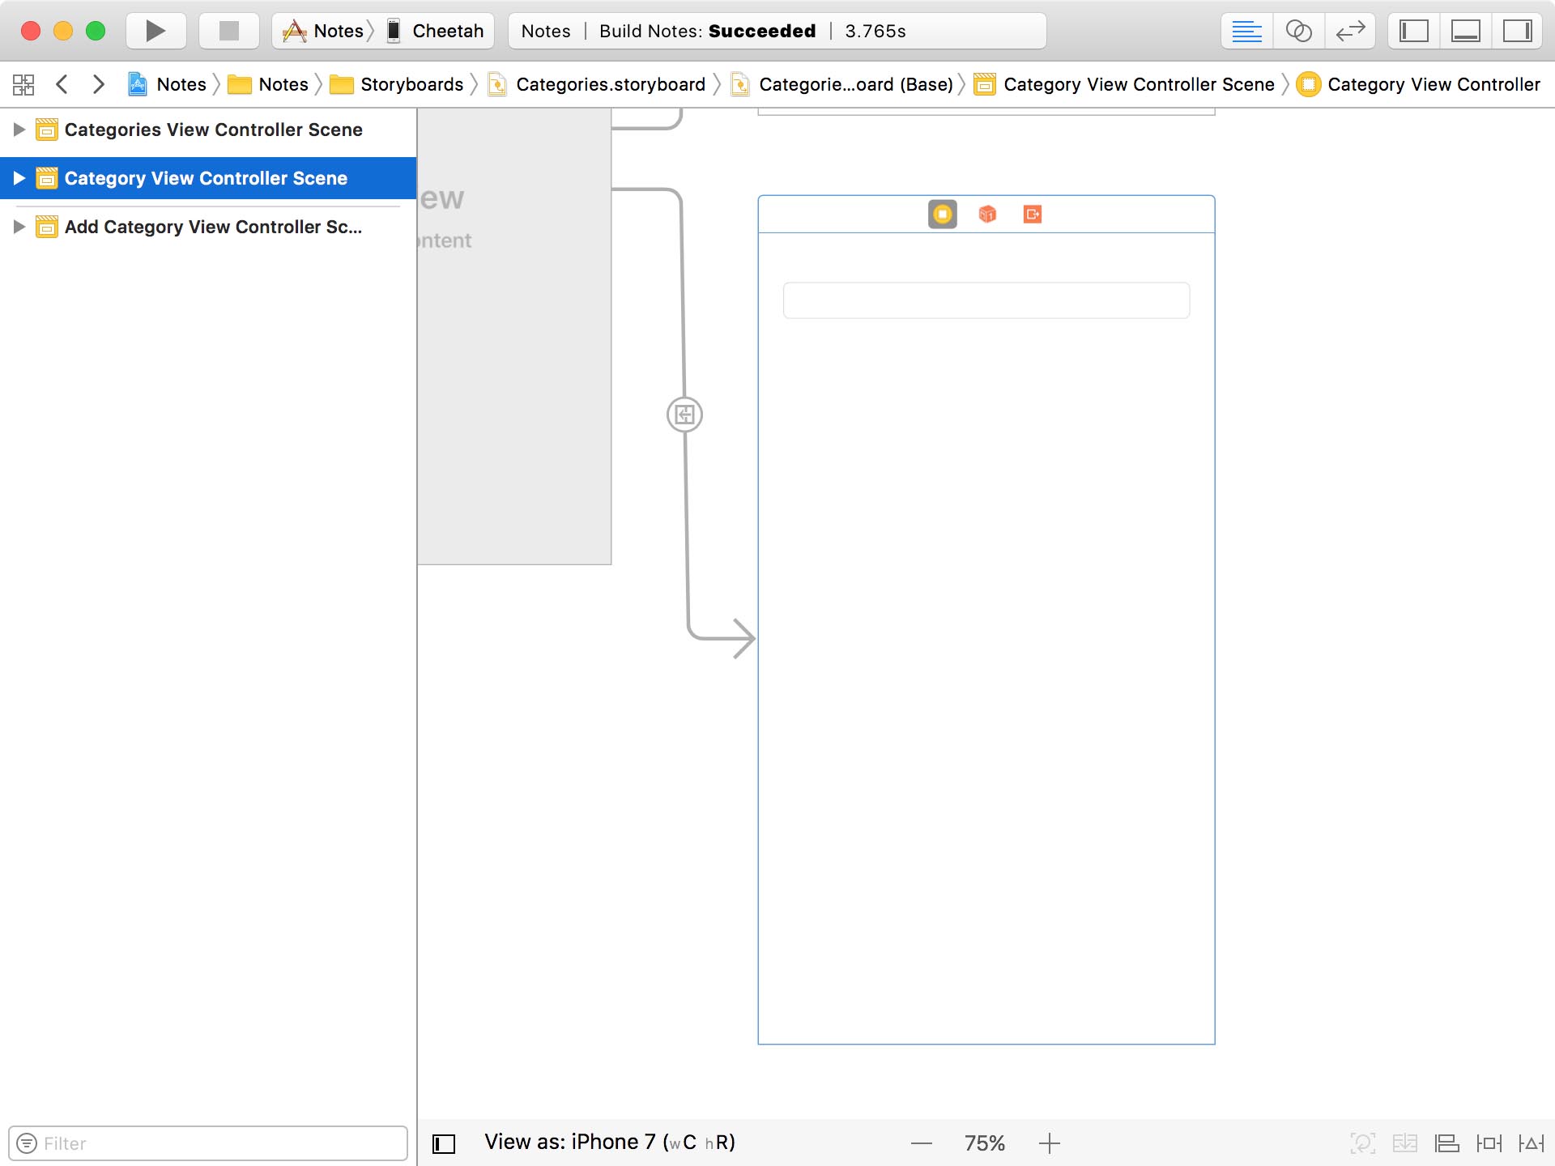Open the Align constraints tool
The image size is (1555, 1166).
(1446, 1143)
